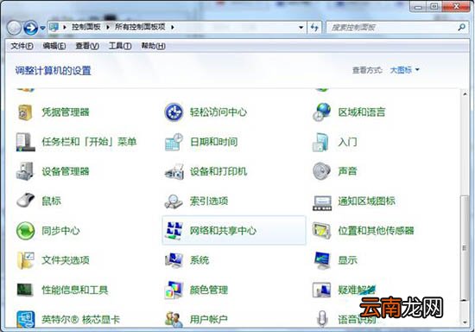Click the 搜索控制面板 search field

pos(397,28)
